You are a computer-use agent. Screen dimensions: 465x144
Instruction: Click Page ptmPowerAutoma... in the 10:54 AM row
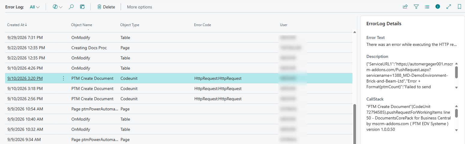(x=95, y=109)
